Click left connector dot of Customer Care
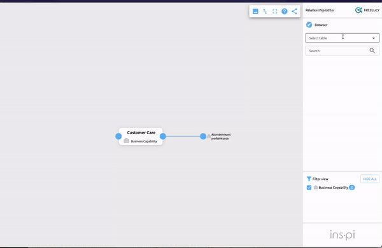The height and width of the screenshot is (248, 382). point(118,136)
